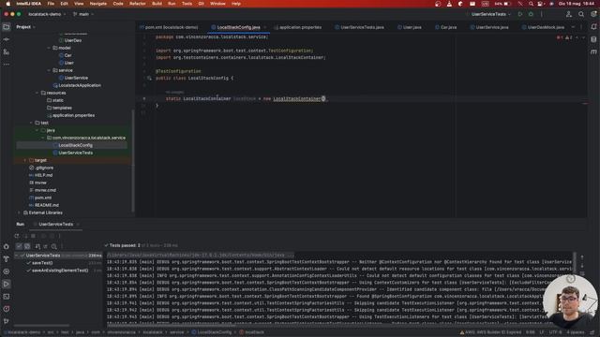This screenshot has height=337, width=600.
Task: Open the editor tabs overflow dropdown
Action: [573, 27]
